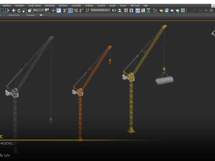The image size is (215, 161).
Task: Switch to the Populate ribbon tab
Action: [x=30, y=15]
